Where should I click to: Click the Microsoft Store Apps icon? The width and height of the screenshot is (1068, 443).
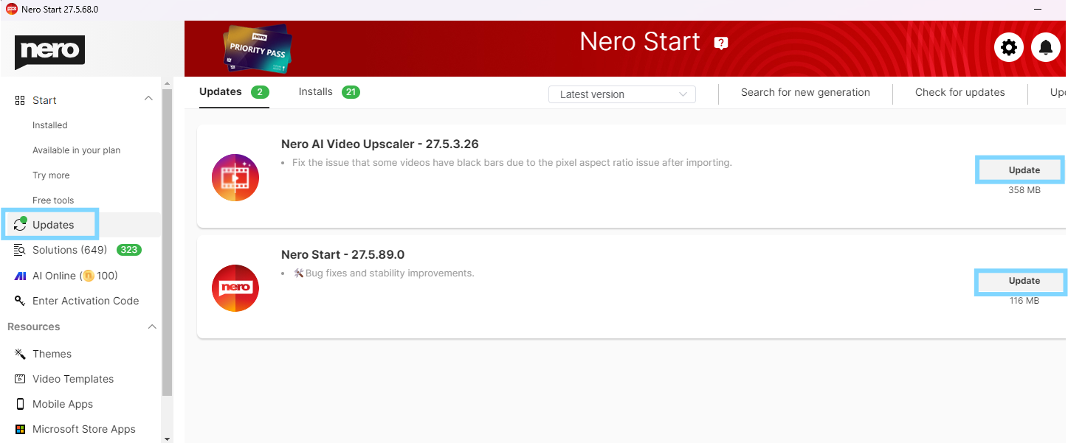tap(20, 429)
